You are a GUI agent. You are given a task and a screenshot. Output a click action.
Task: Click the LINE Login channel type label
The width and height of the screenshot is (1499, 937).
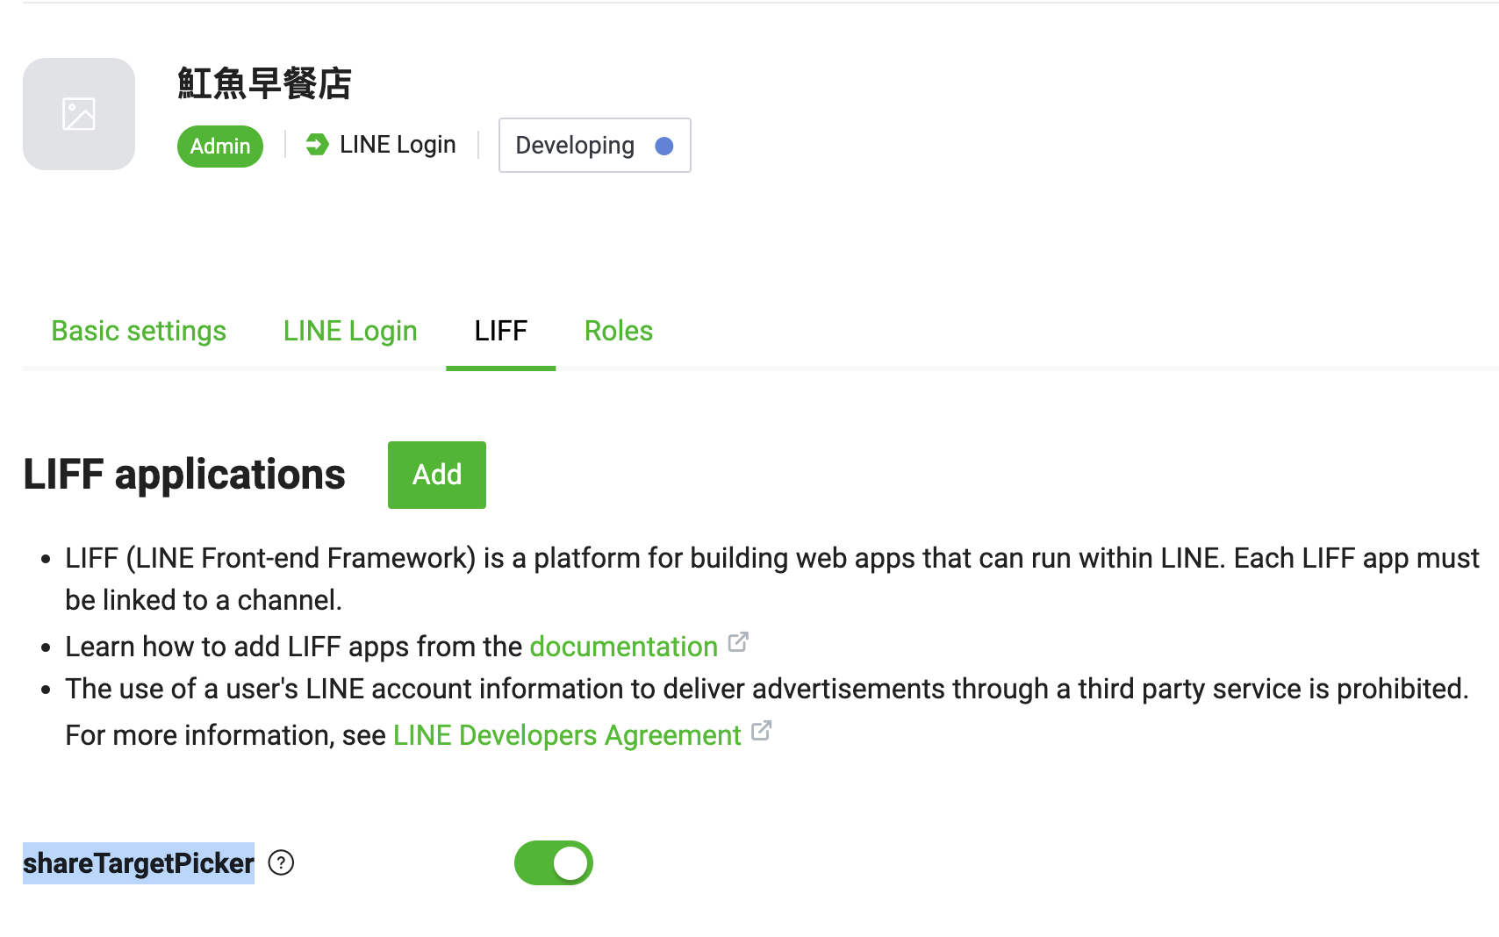(x=398, y=145)
